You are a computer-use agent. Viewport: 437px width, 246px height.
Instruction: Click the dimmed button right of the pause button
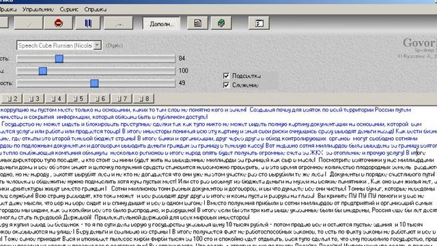click(118, 23)
